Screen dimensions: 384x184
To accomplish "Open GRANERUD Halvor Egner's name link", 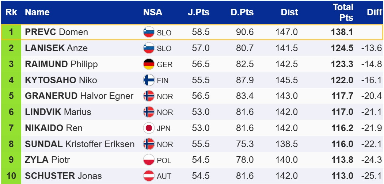I will coord(79,96).
